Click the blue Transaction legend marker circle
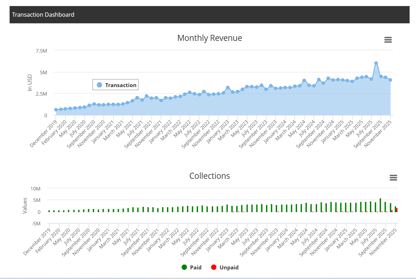This screenshot has height=279, width=416. 99,85
